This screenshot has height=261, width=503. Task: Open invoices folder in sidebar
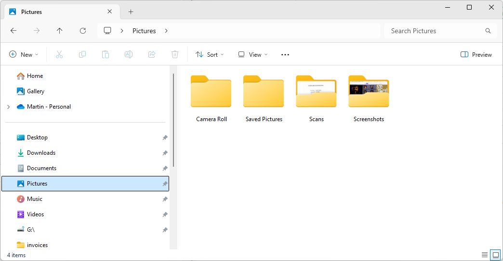pos(32,245)
